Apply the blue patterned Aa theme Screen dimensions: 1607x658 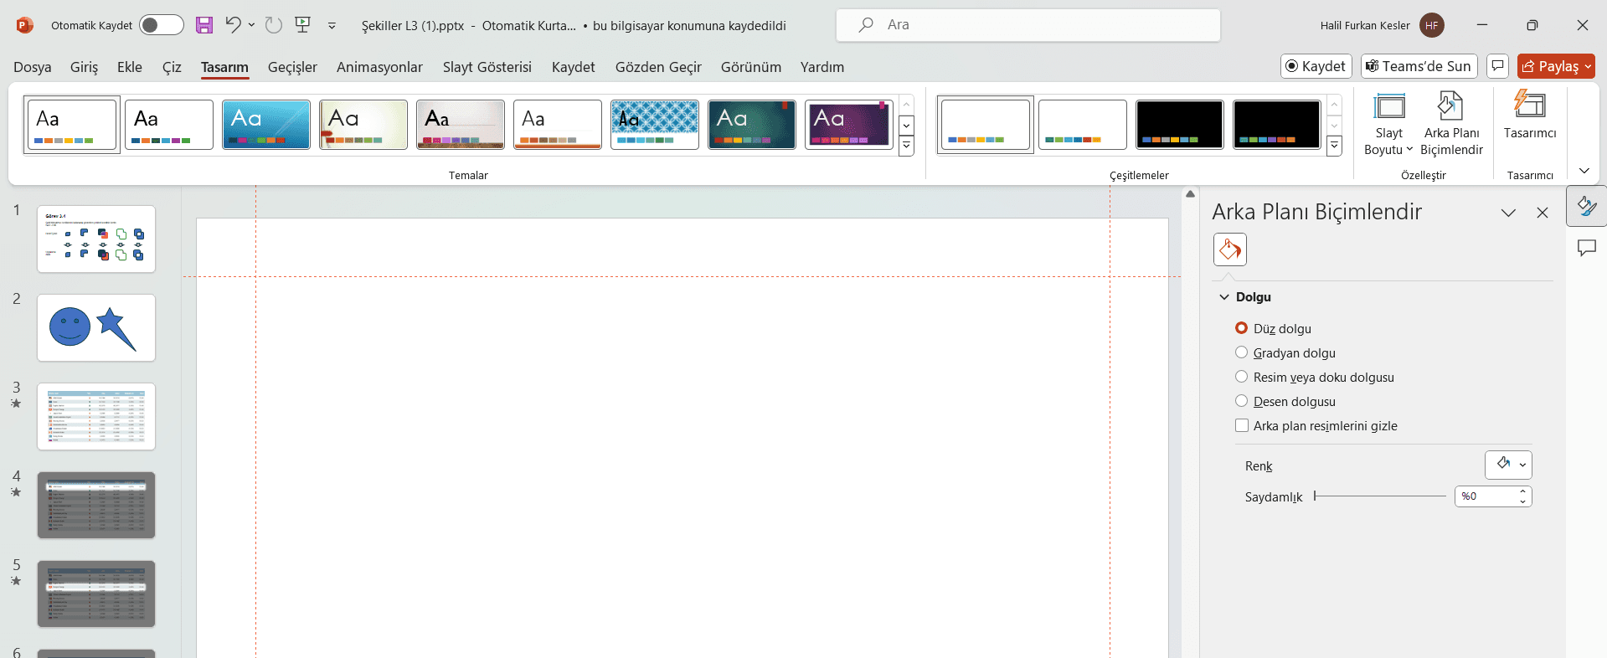point(655,125)
